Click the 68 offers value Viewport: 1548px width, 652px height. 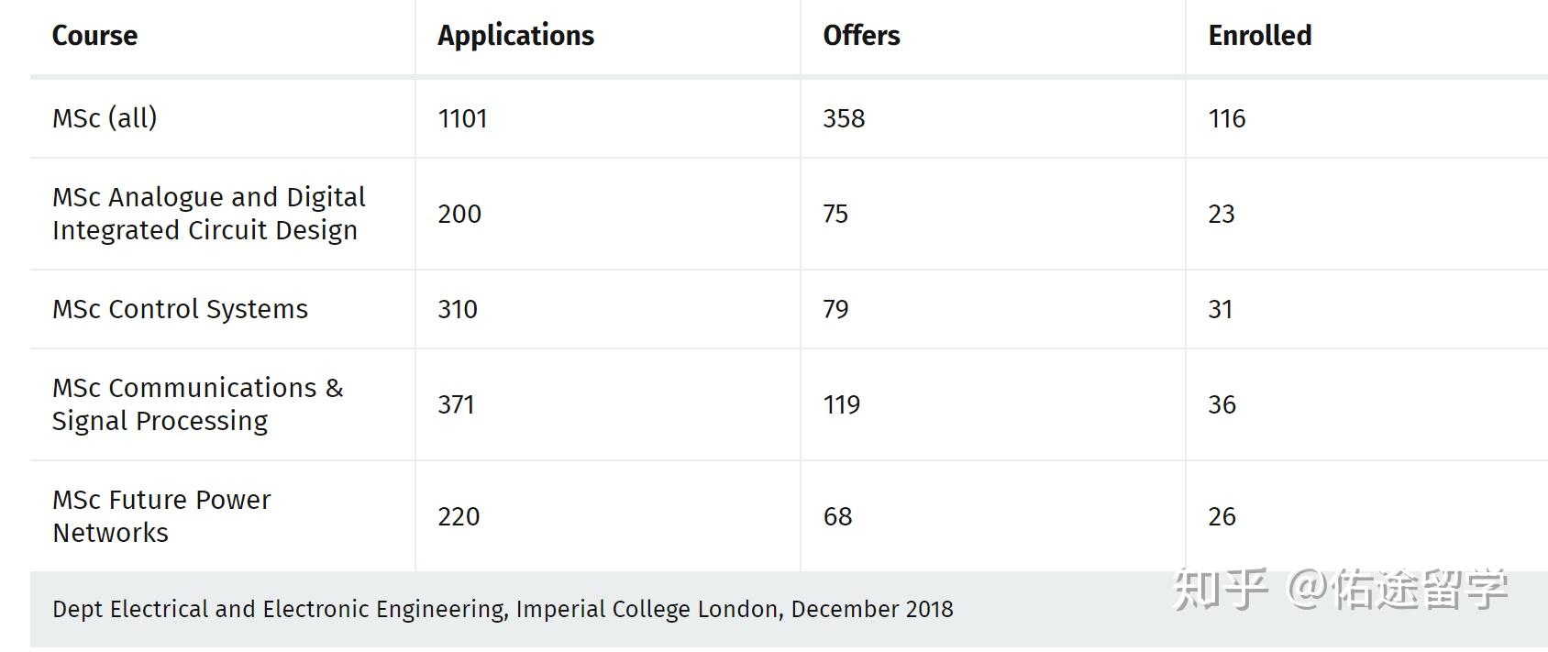[x=837, y=516]
